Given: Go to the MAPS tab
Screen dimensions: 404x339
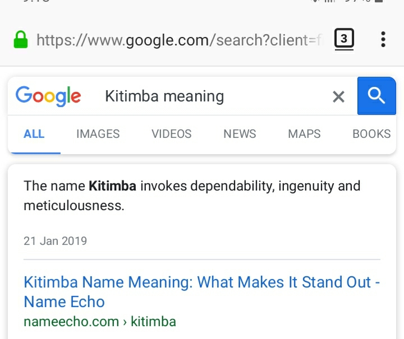Looking at the screenshot, I should [304, 134].
